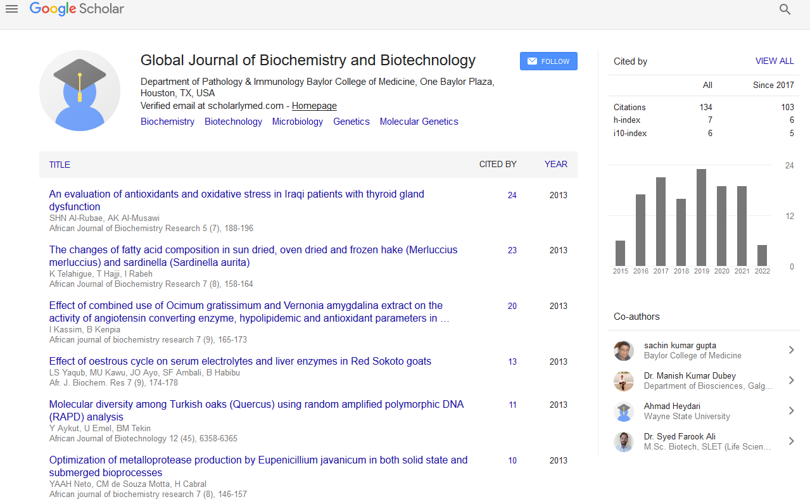Open Turkish oaks RAPD analysis article

point(256,410)
